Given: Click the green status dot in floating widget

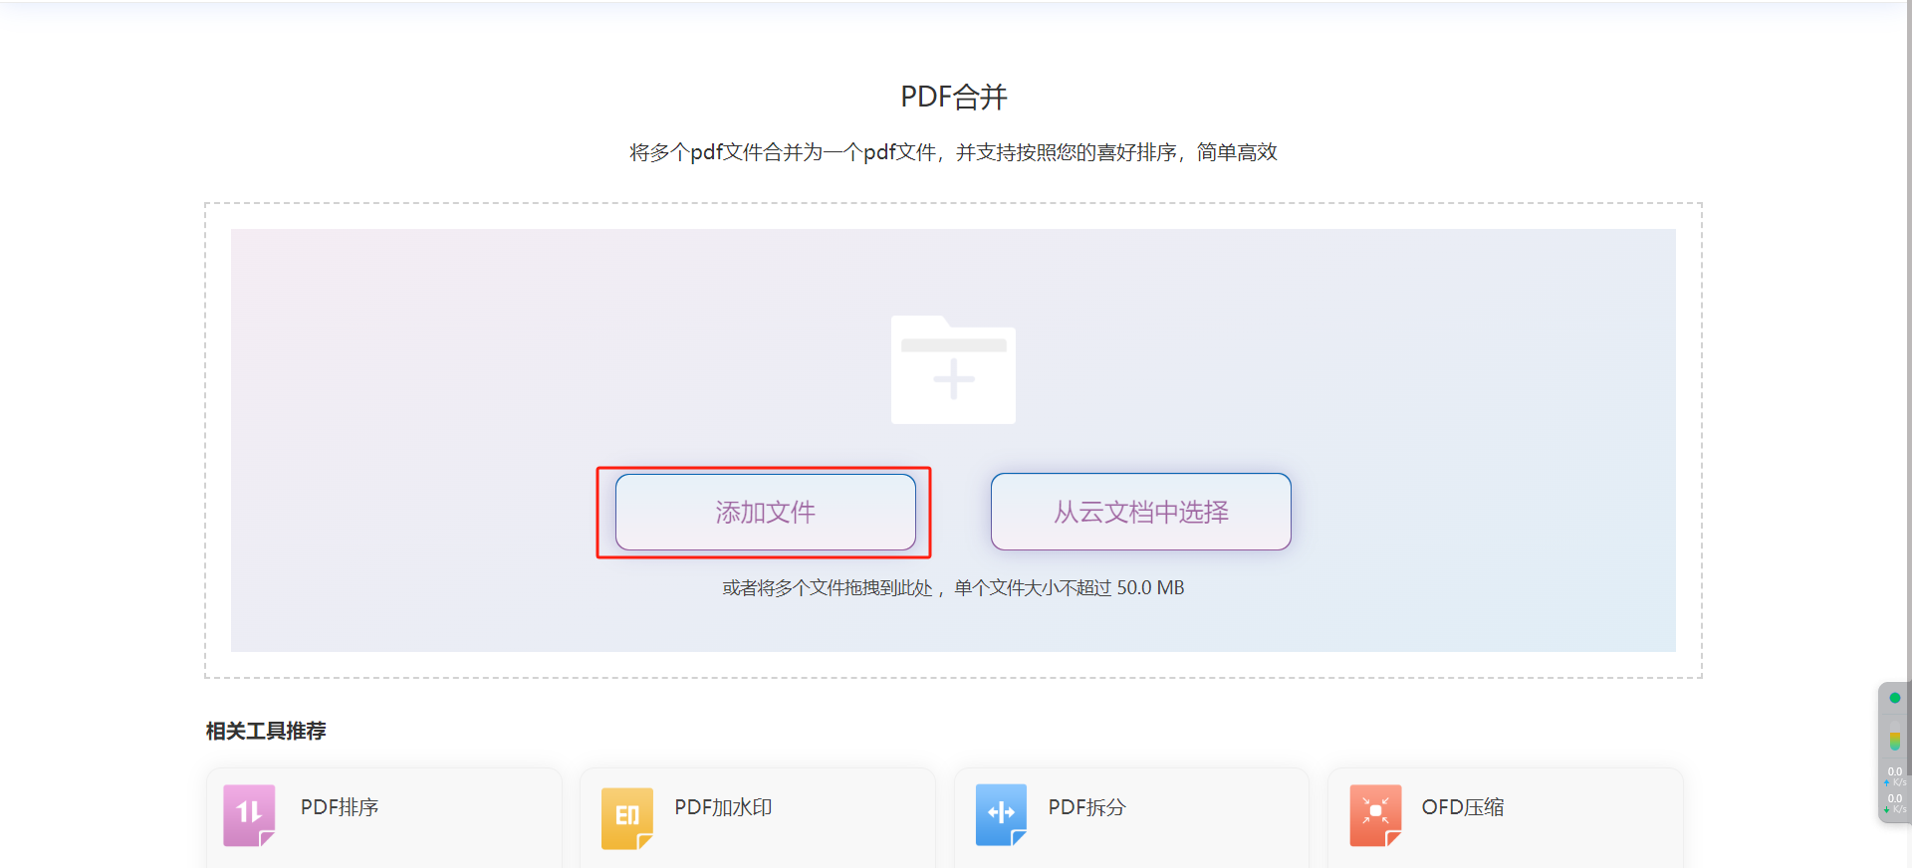Looking at the screenshot, I should (x=1894, y=698).
